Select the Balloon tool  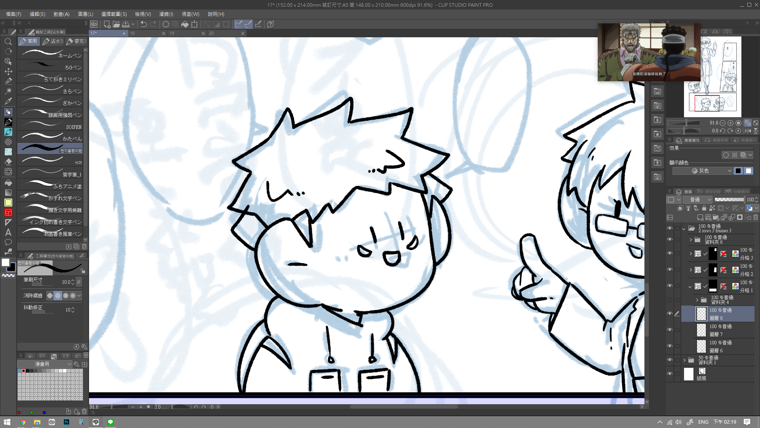(8, 242)
